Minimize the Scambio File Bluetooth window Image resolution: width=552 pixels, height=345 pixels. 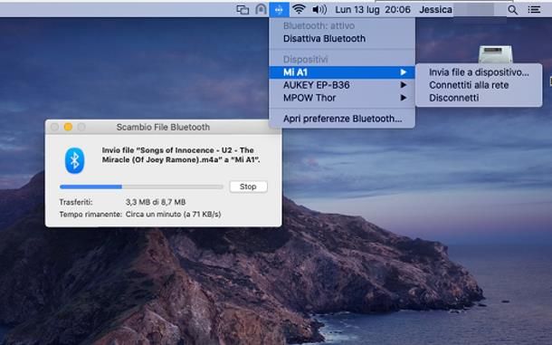click(x=68, y=127)
